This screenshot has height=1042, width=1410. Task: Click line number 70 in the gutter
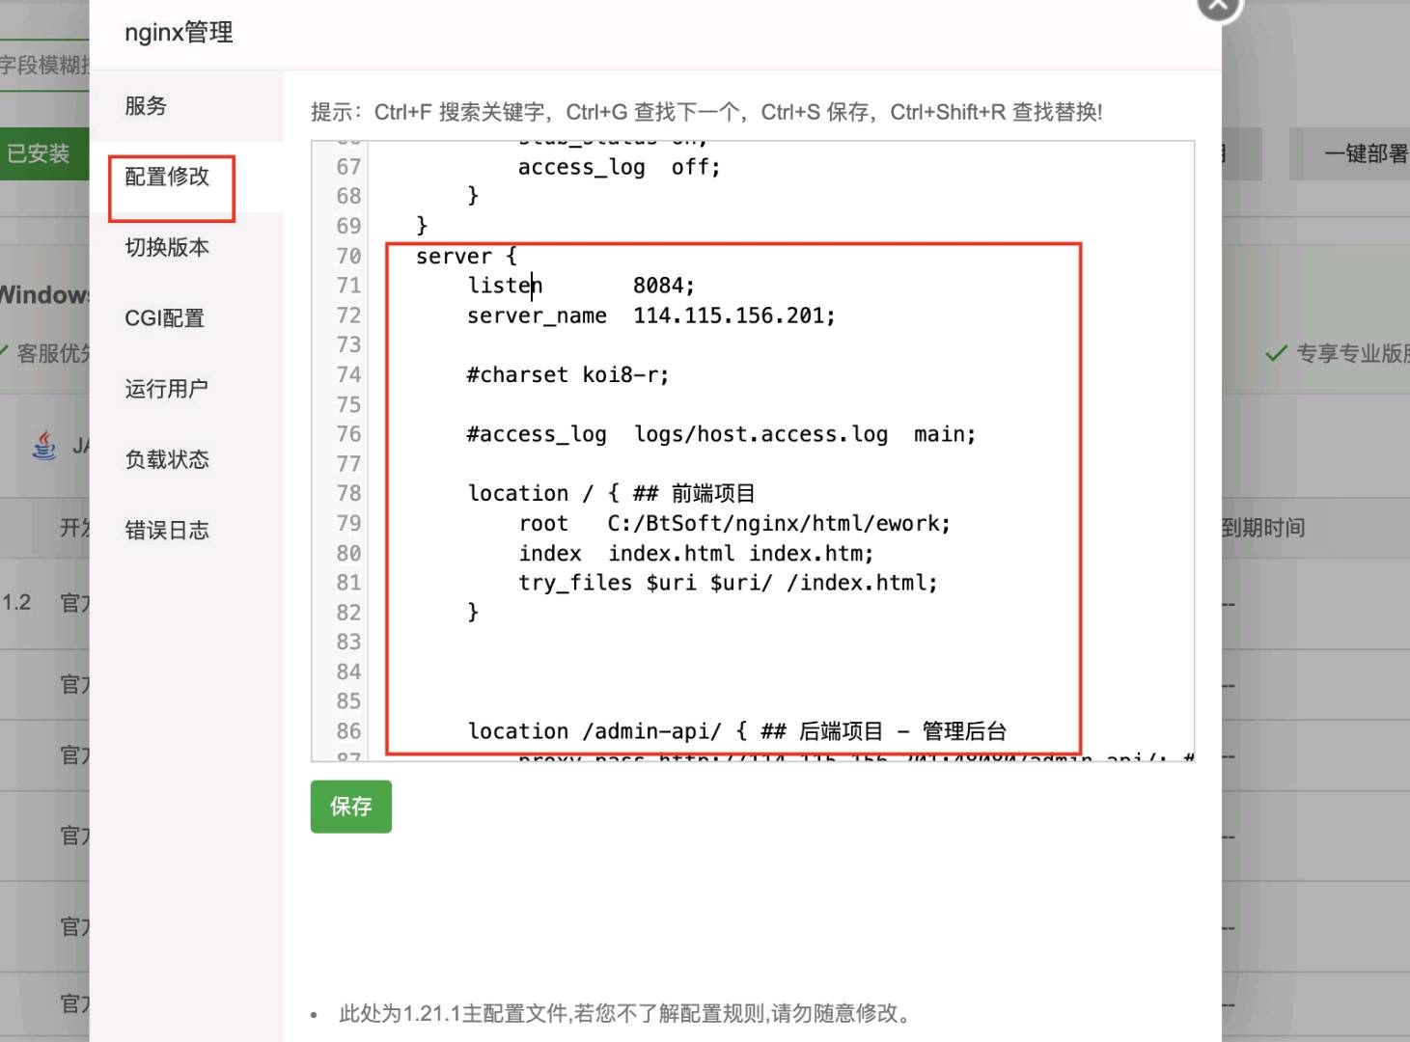point(348,257)
